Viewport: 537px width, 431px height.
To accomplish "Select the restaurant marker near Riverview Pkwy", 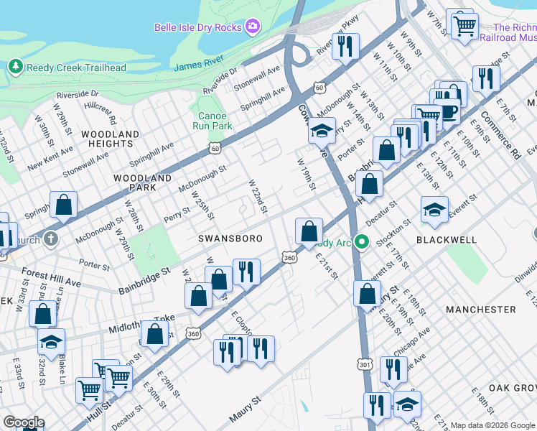I will point(345,47).
